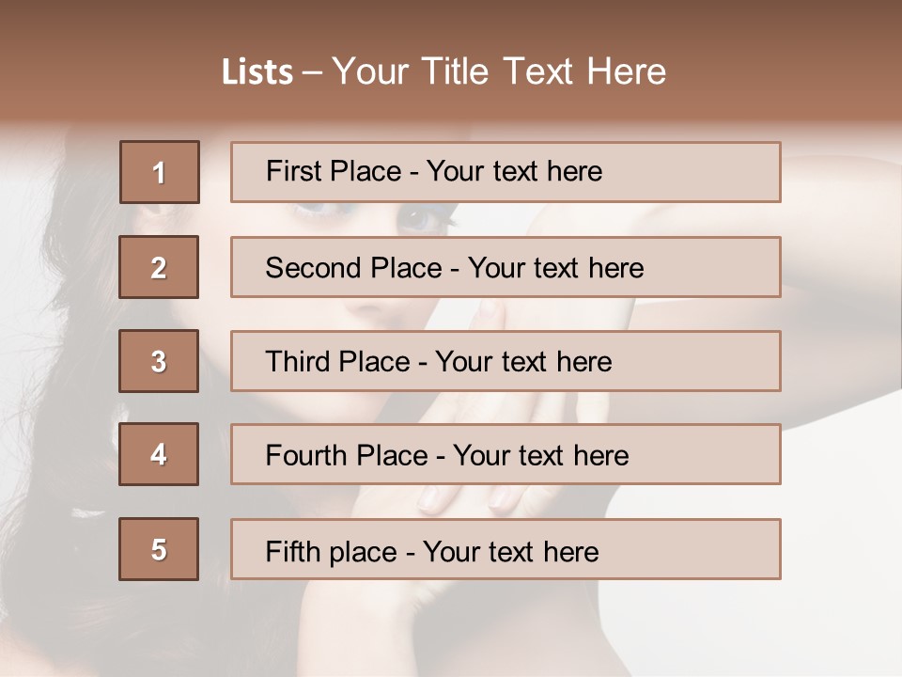Click the number 5 box
This screenshot has height=677, width=902.
[x=159, y=549]
